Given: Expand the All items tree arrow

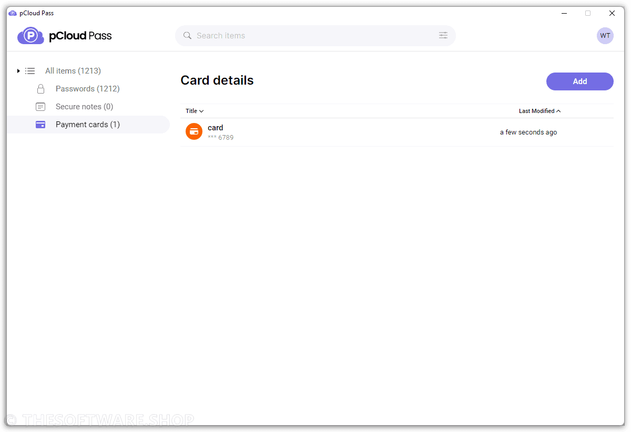Looking at the screenshot, I should [x=18, y=71].
